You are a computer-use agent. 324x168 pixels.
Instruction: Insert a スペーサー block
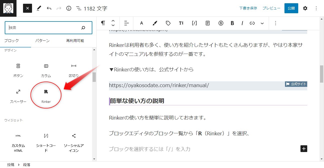click(x=18, y=95)
